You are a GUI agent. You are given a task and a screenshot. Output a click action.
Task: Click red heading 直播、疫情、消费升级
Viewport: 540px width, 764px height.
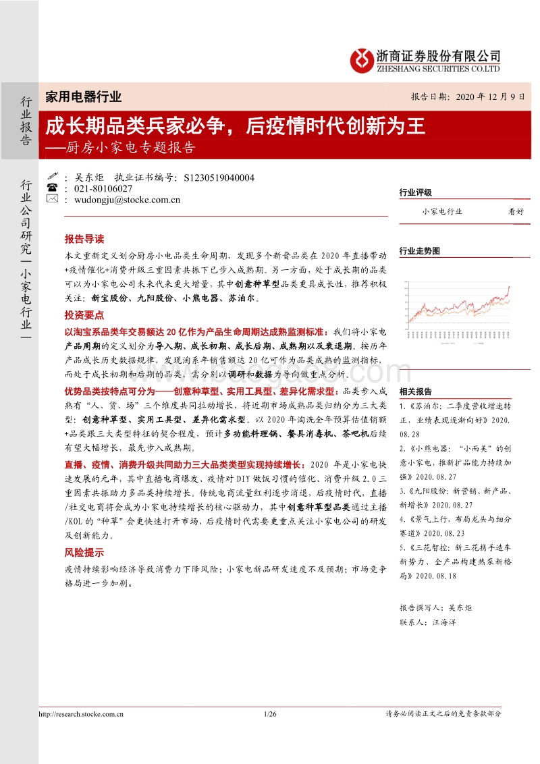click(x=185, y=465)
